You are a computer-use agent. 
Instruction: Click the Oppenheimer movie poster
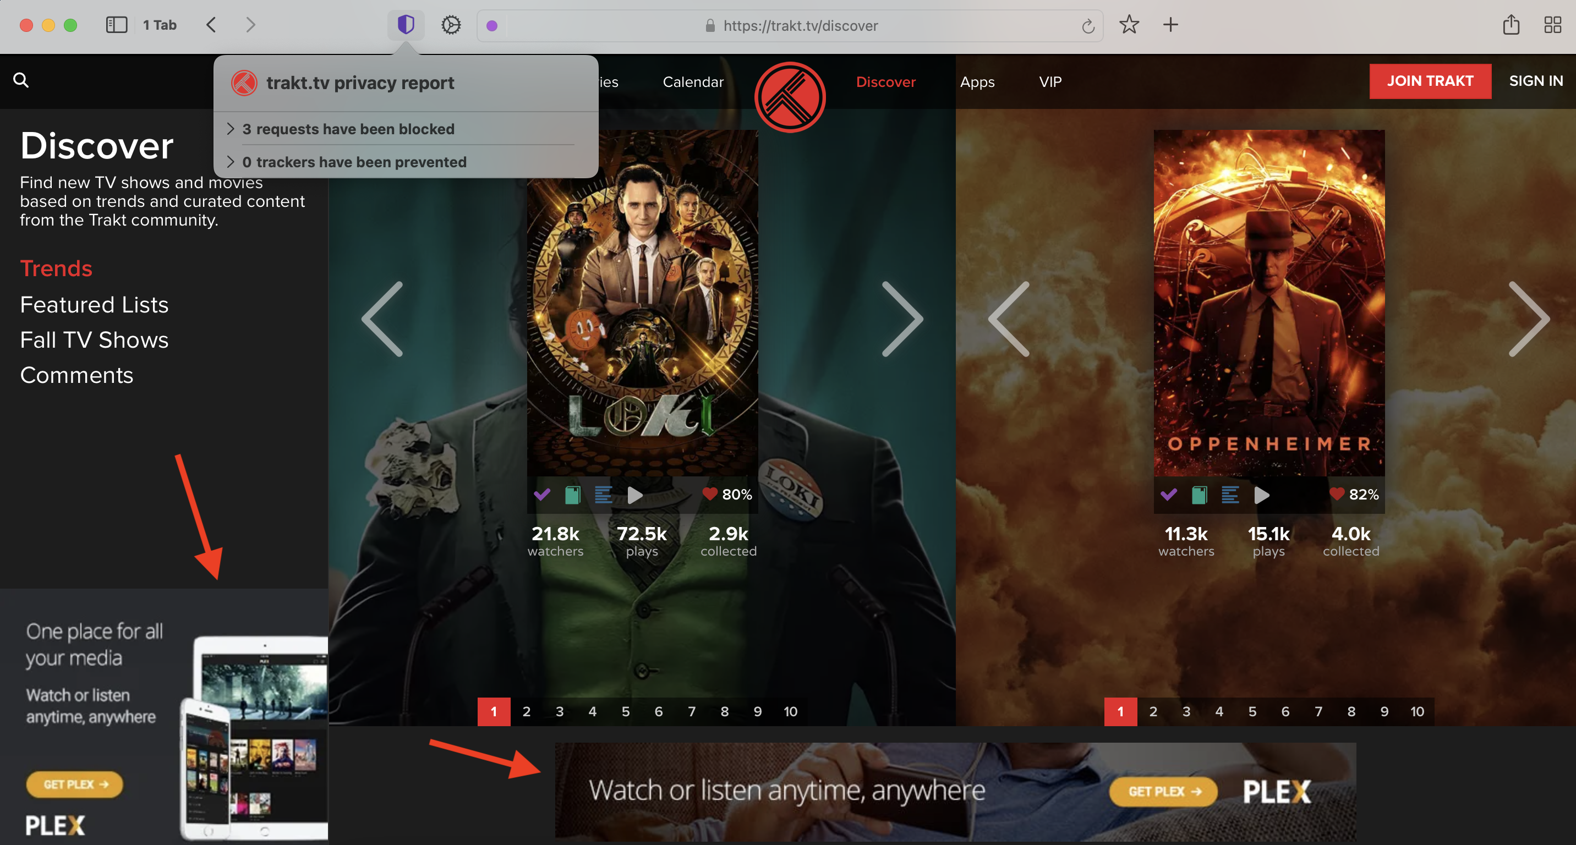click(x=1268, y=303)
